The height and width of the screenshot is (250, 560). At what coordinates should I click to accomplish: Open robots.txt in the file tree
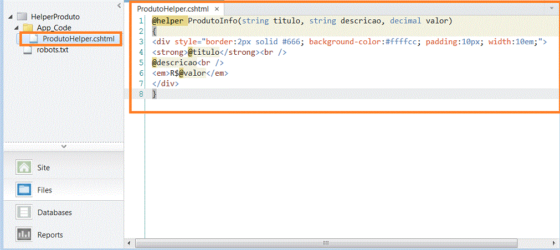click(x=53, y=50)
